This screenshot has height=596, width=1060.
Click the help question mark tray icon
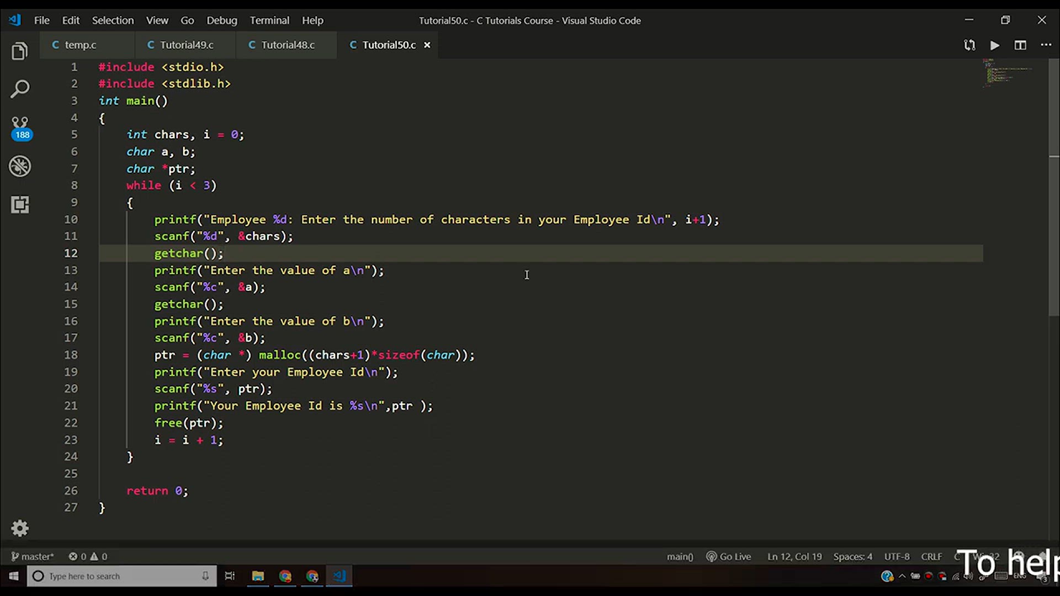(x=887, y=576)
